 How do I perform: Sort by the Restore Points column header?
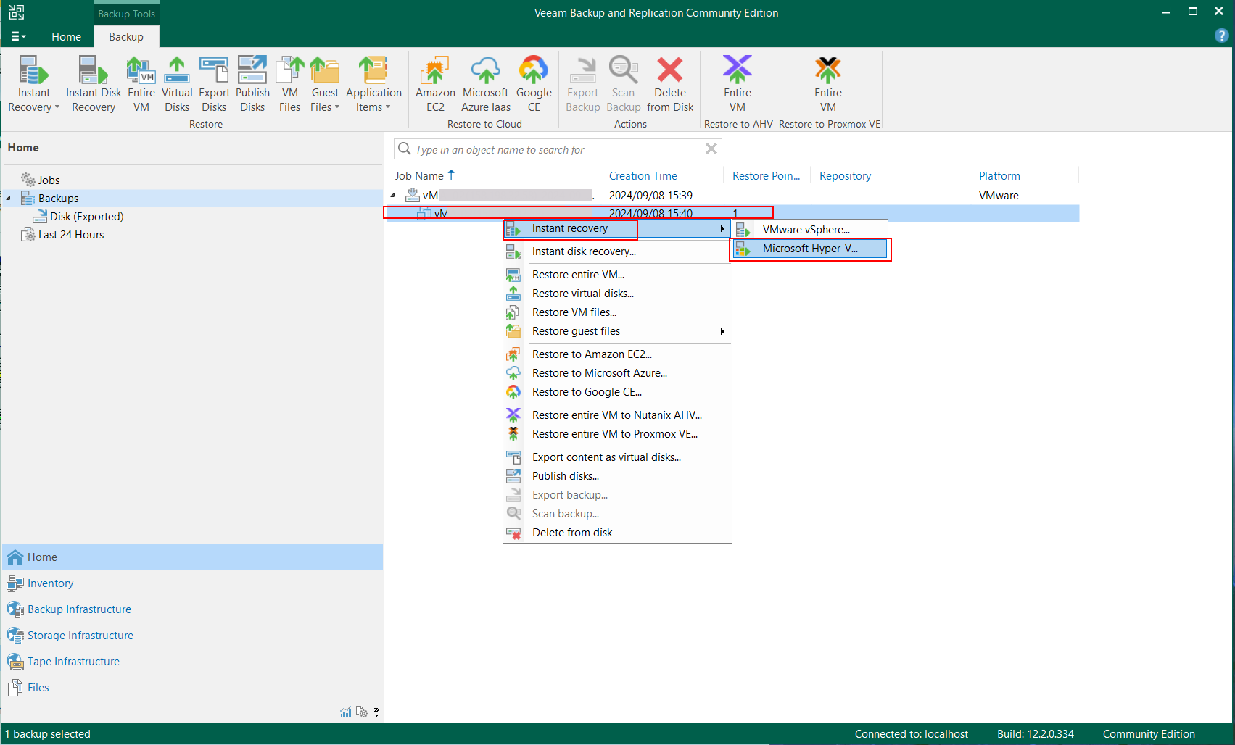767,176
